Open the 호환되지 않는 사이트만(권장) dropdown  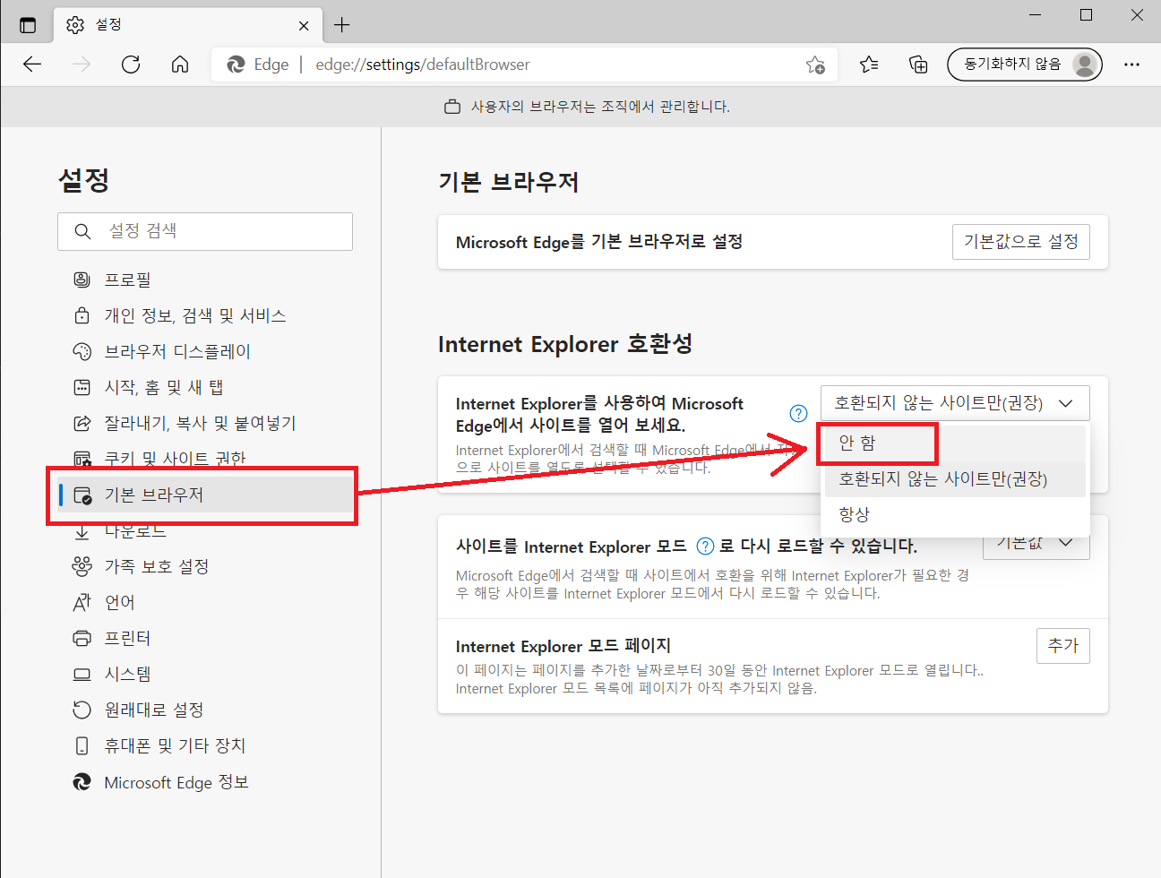955,403
